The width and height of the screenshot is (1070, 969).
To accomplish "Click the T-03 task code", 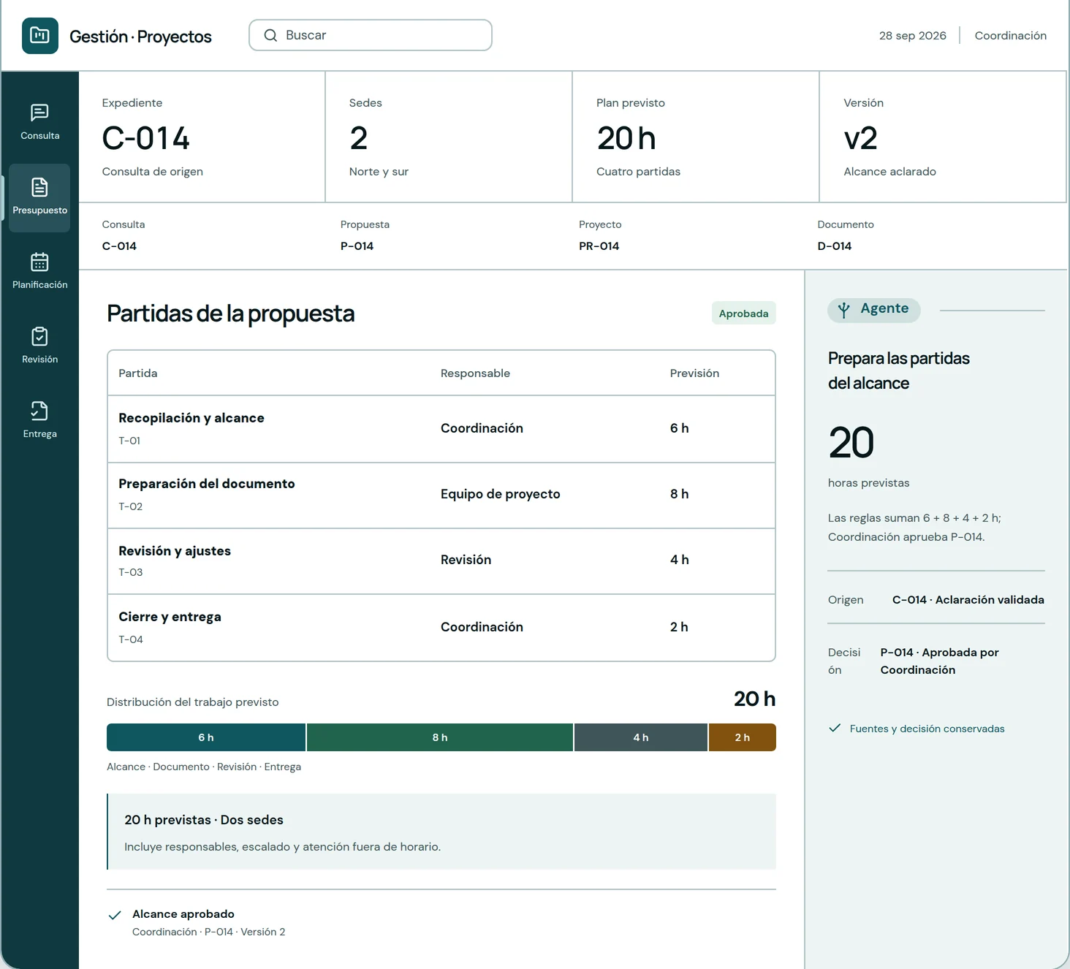I will tap(131, 572).
